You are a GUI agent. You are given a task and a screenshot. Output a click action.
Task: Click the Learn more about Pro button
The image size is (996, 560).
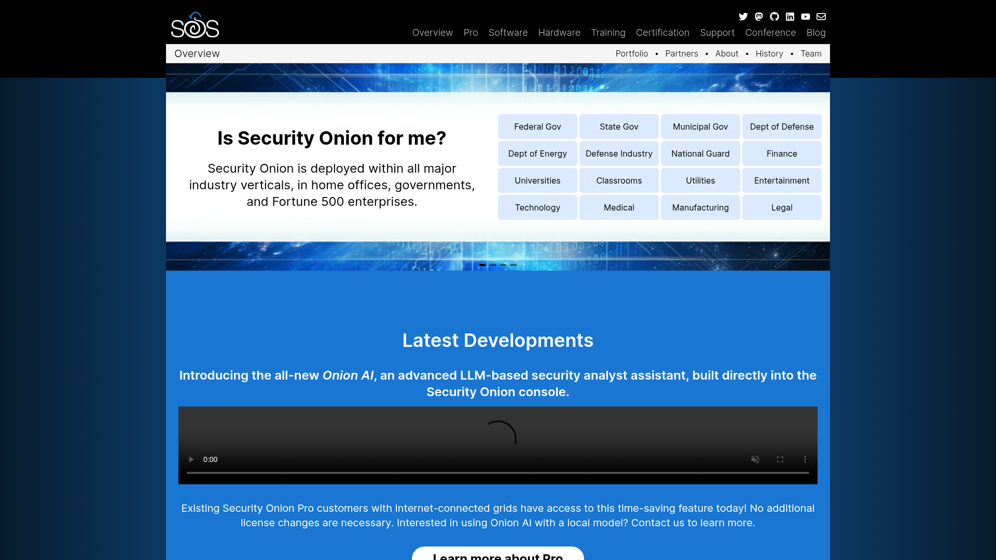[497, 556]
